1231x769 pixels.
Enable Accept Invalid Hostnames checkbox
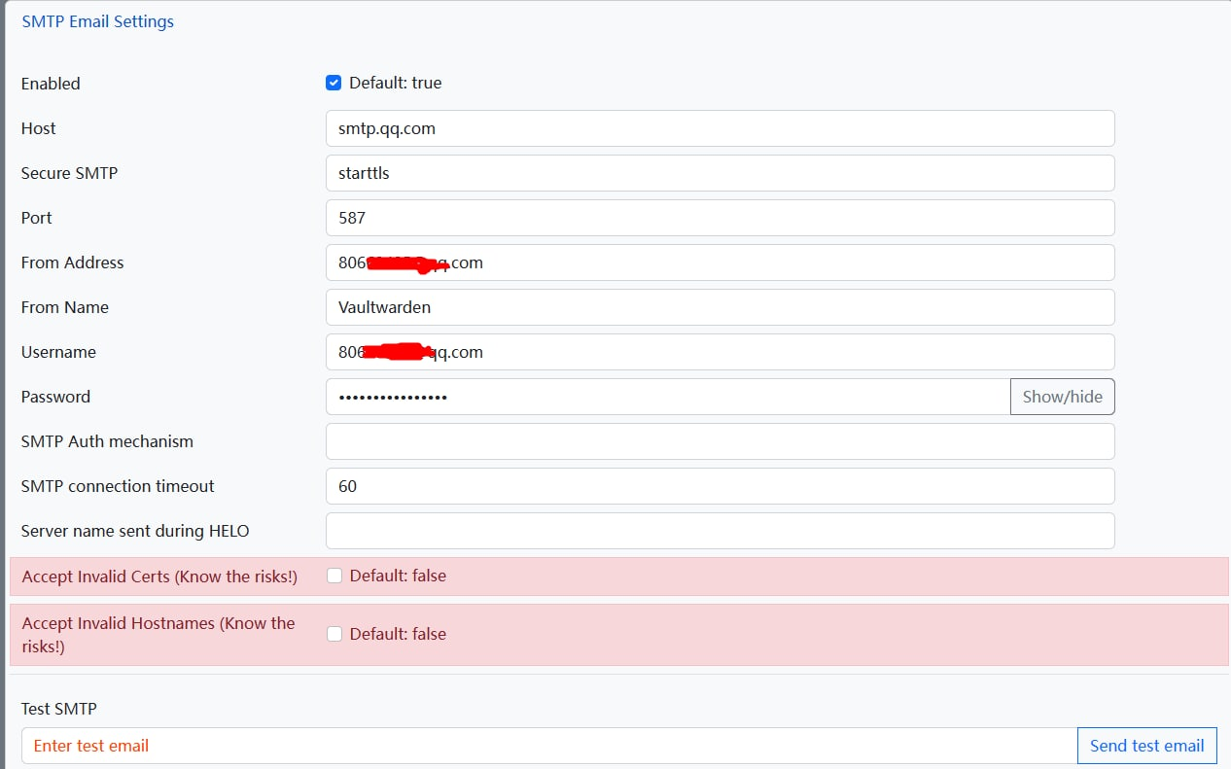coord(334,634)
